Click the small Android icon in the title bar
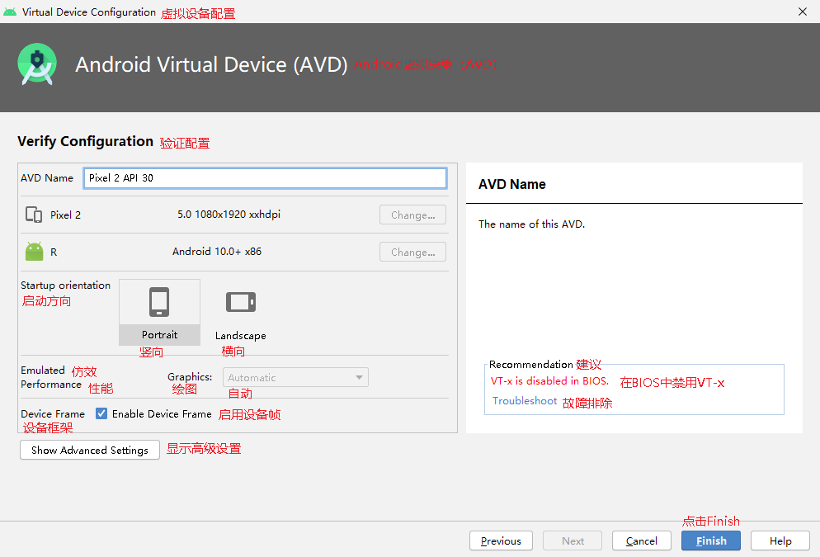 [x=10, y=12]
